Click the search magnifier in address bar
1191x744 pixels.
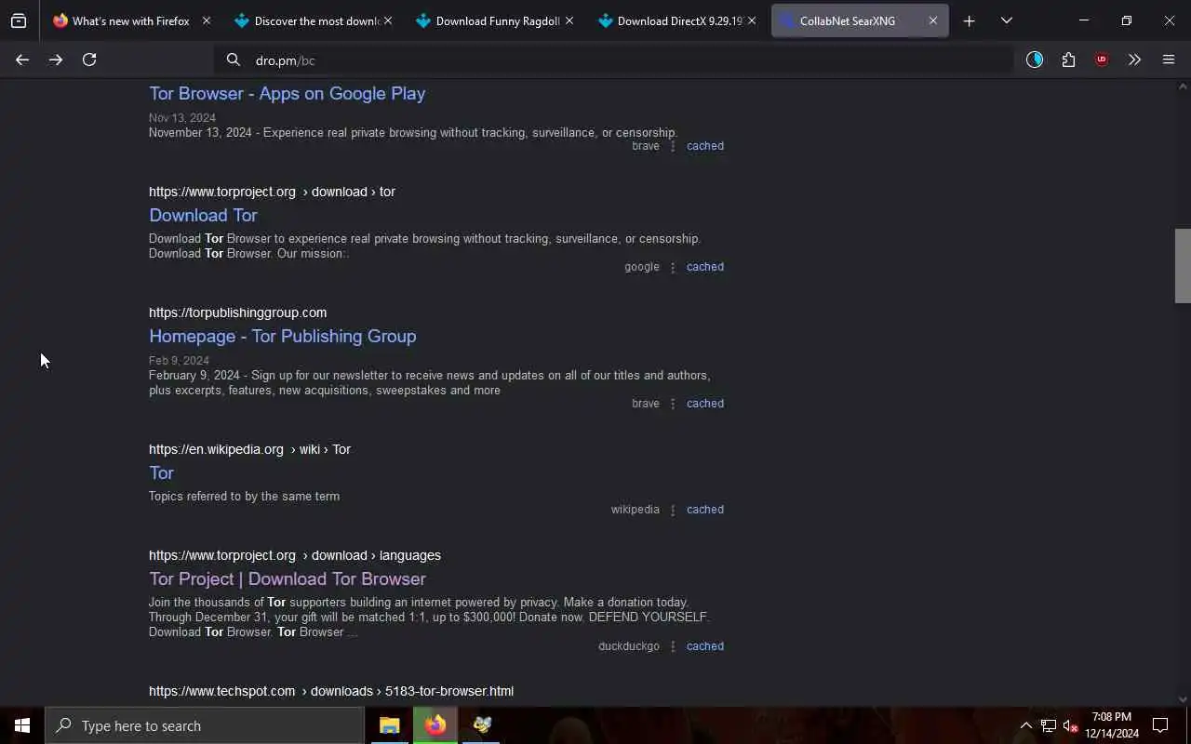[x=234, y=60]
